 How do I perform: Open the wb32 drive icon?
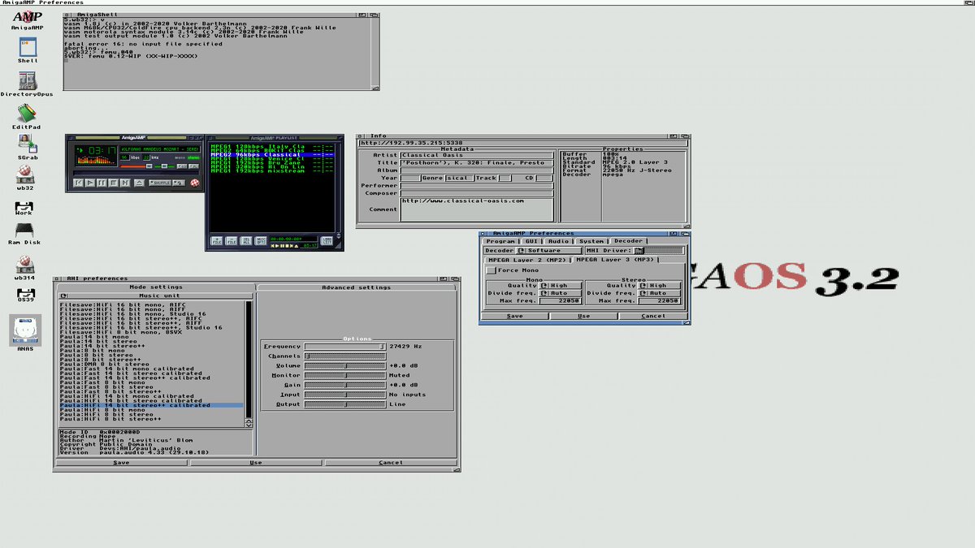(x=25, y=178)
